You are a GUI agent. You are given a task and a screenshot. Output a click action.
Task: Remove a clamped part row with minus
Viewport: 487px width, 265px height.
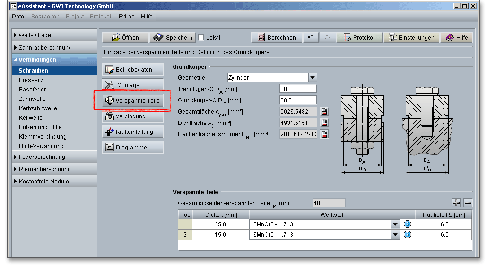[468, 203]
